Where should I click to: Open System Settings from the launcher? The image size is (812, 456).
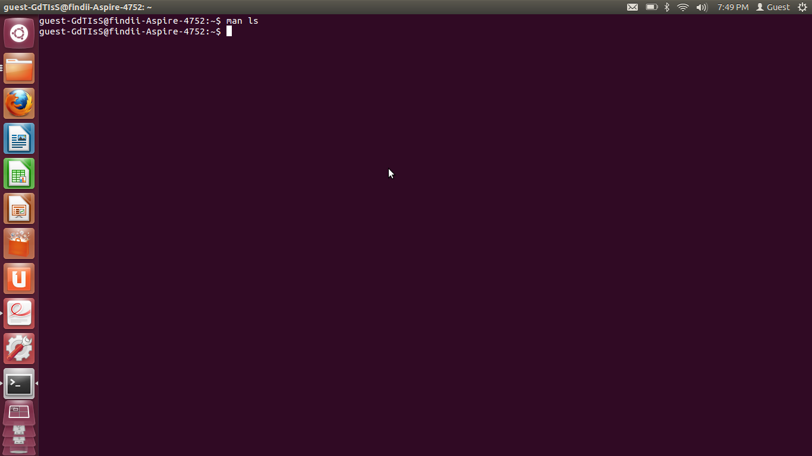19,349
